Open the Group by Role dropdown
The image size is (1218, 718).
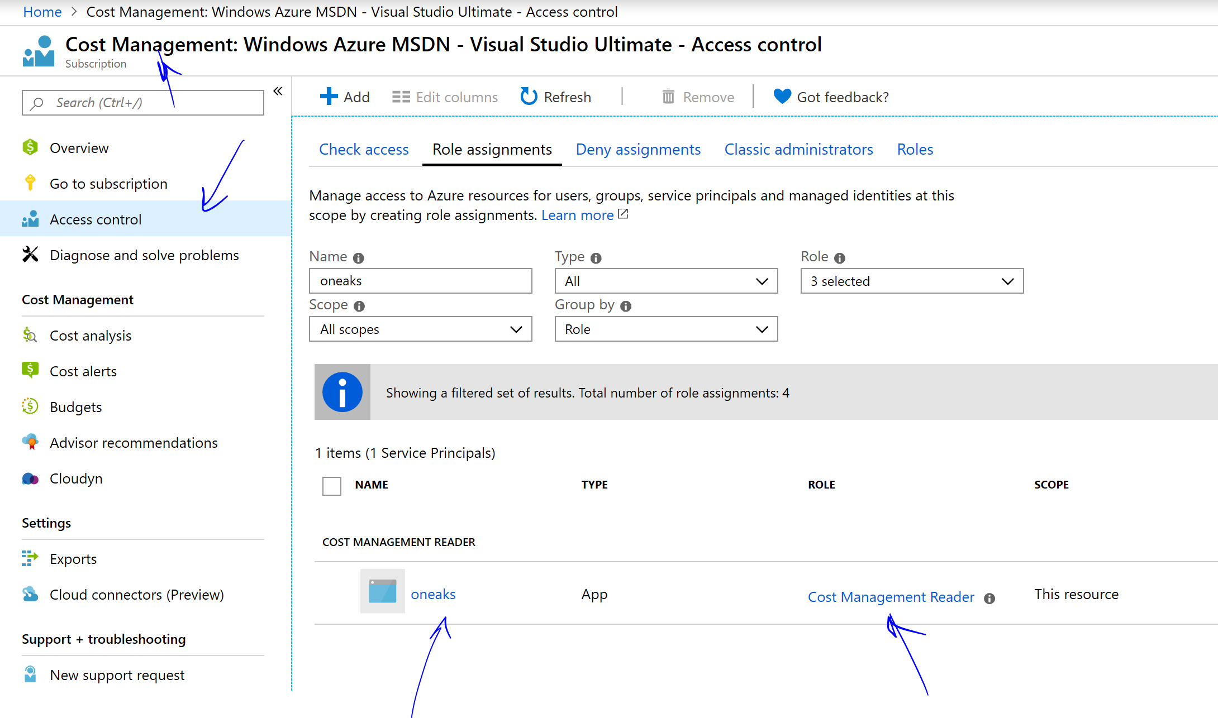(666, 329)
